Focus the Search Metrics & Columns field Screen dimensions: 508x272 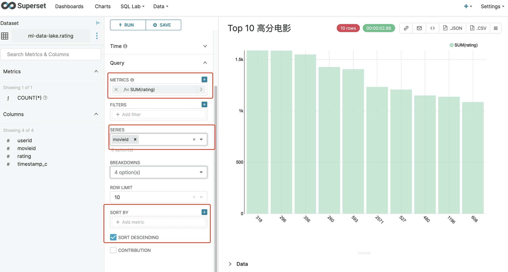tap(51, 54)
